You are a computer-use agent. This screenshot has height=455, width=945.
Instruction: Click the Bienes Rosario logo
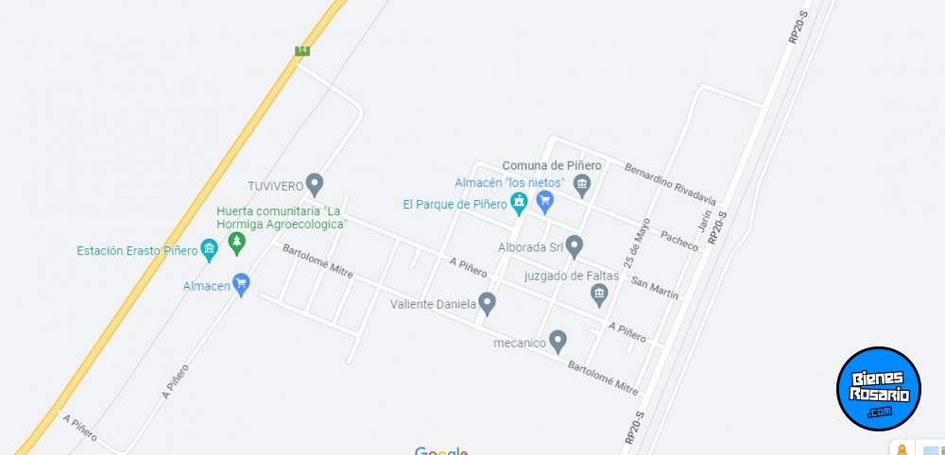(879, 389)
